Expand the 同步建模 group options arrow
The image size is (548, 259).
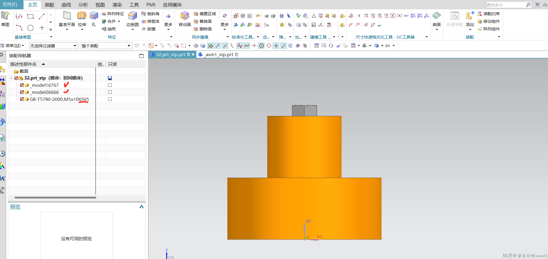[228, 37]
